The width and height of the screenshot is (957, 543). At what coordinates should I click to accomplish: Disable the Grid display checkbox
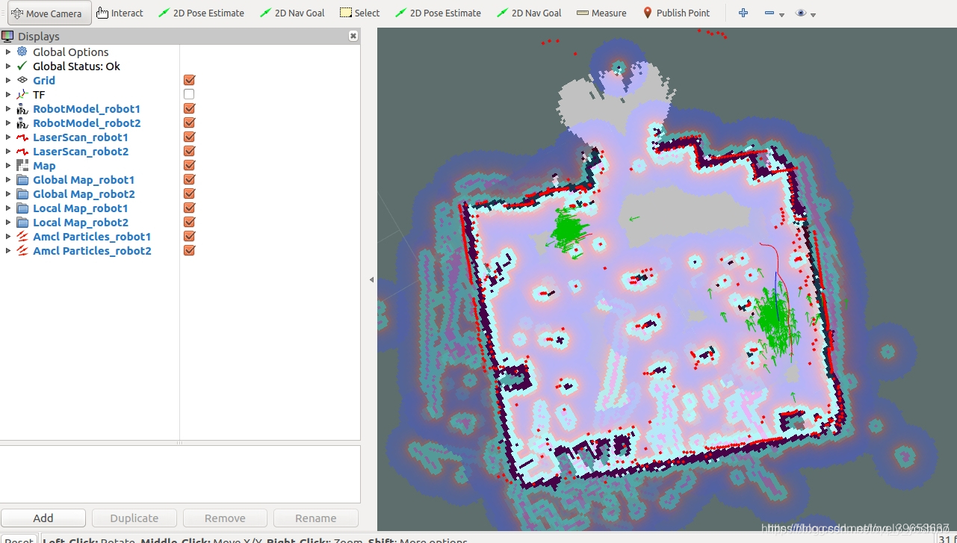(x=189, y=80)
